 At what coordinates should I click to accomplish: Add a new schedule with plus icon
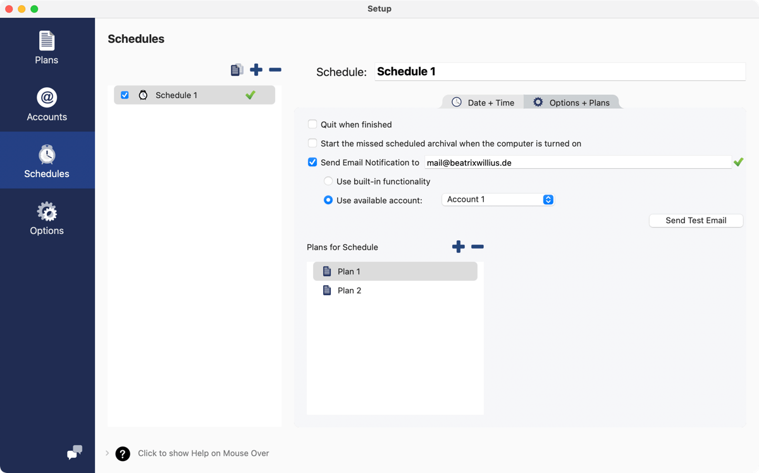pos(256,70)
